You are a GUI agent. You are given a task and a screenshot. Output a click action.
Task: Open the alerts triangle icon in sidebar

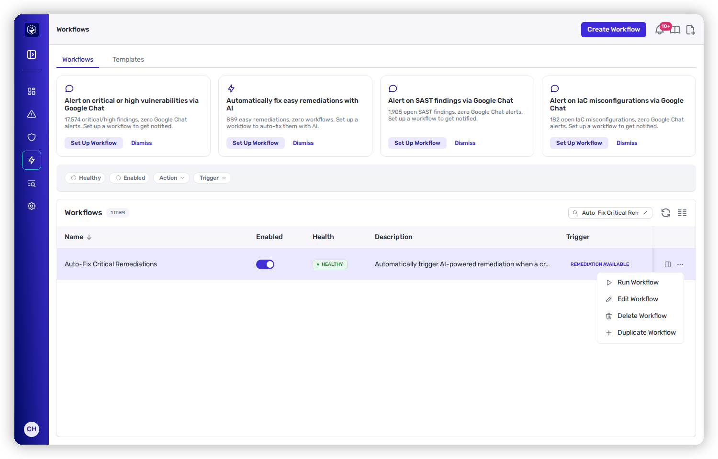click(32, 114)
